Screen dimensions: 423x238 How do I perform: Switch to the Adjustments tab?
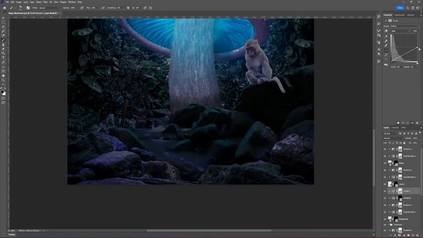coord(400,15)
